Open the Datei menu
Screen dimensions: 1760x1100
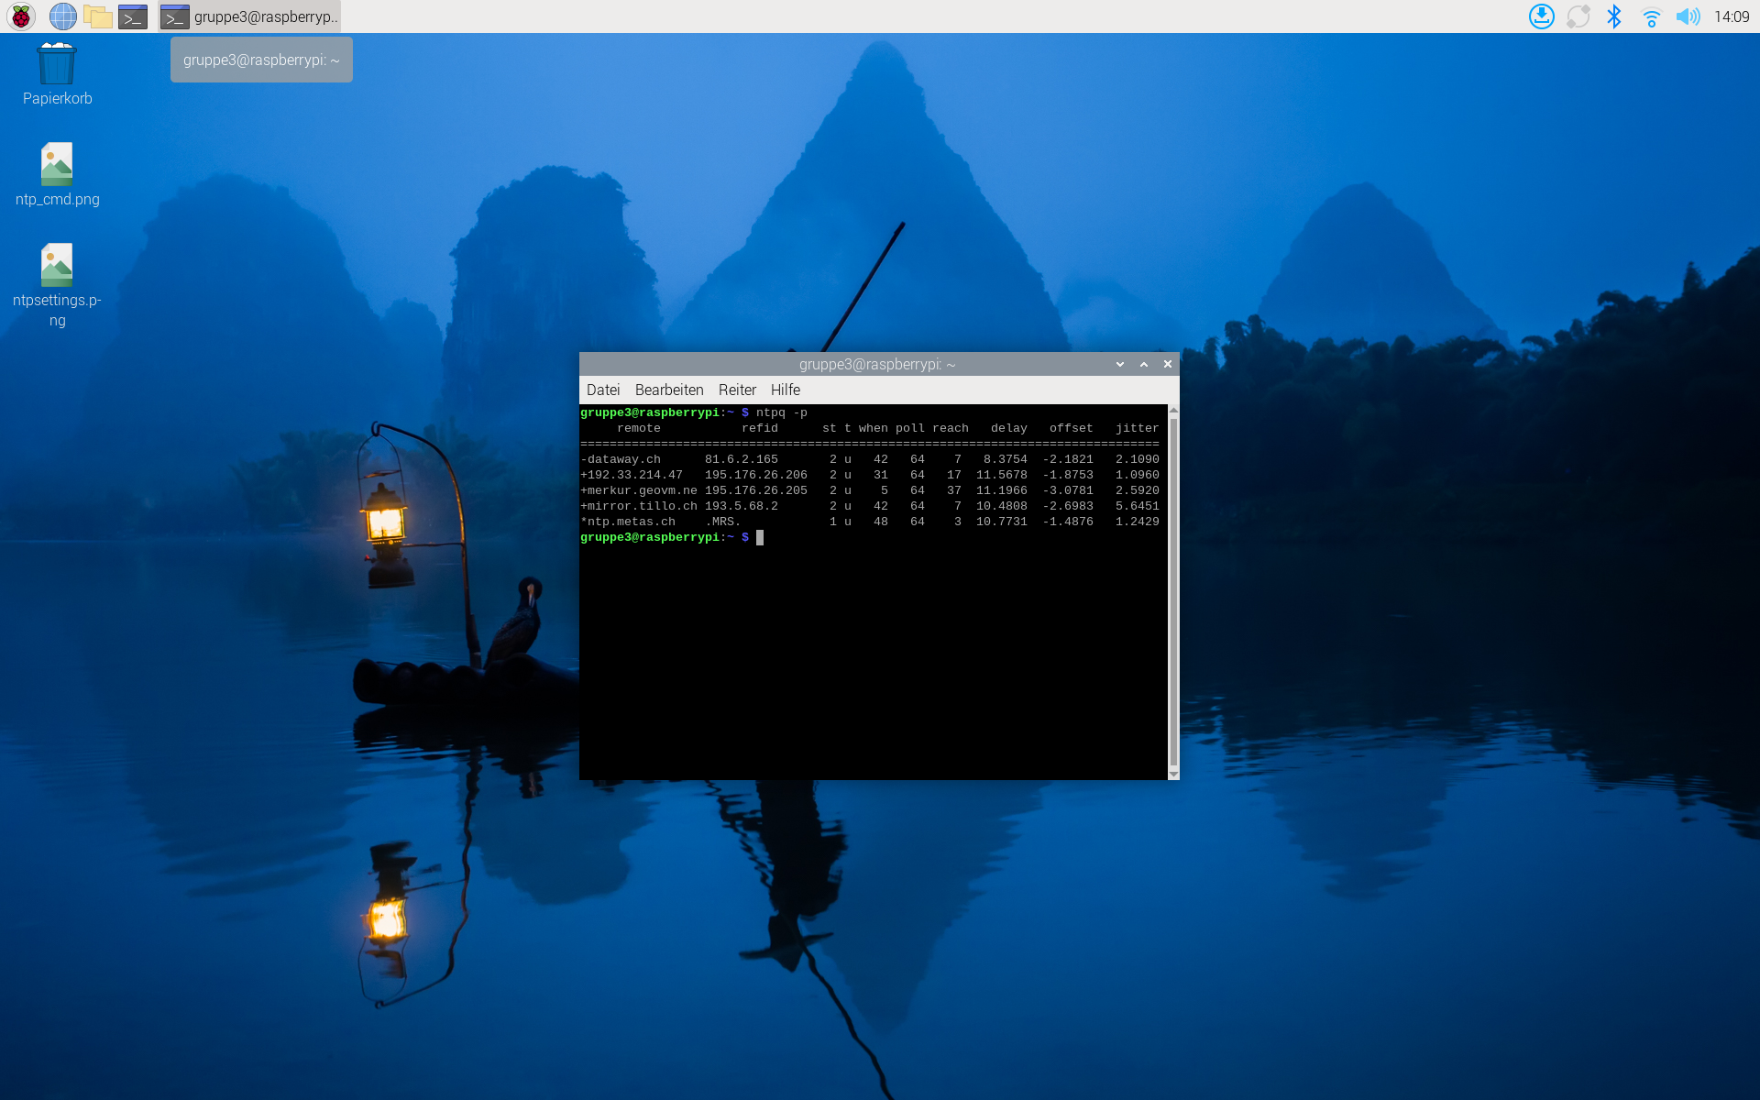click(603, 390)
